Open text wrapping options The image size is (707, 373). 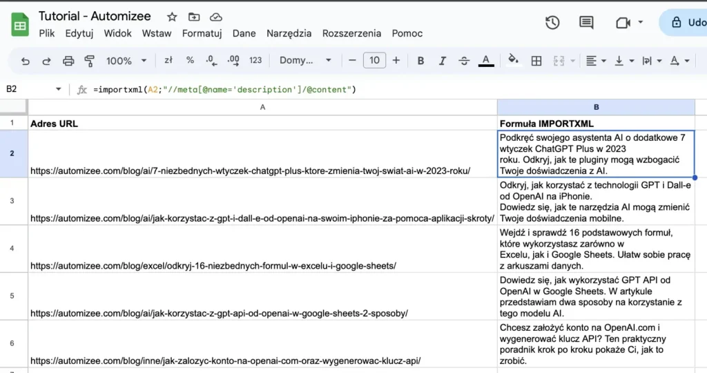(652, 61)
